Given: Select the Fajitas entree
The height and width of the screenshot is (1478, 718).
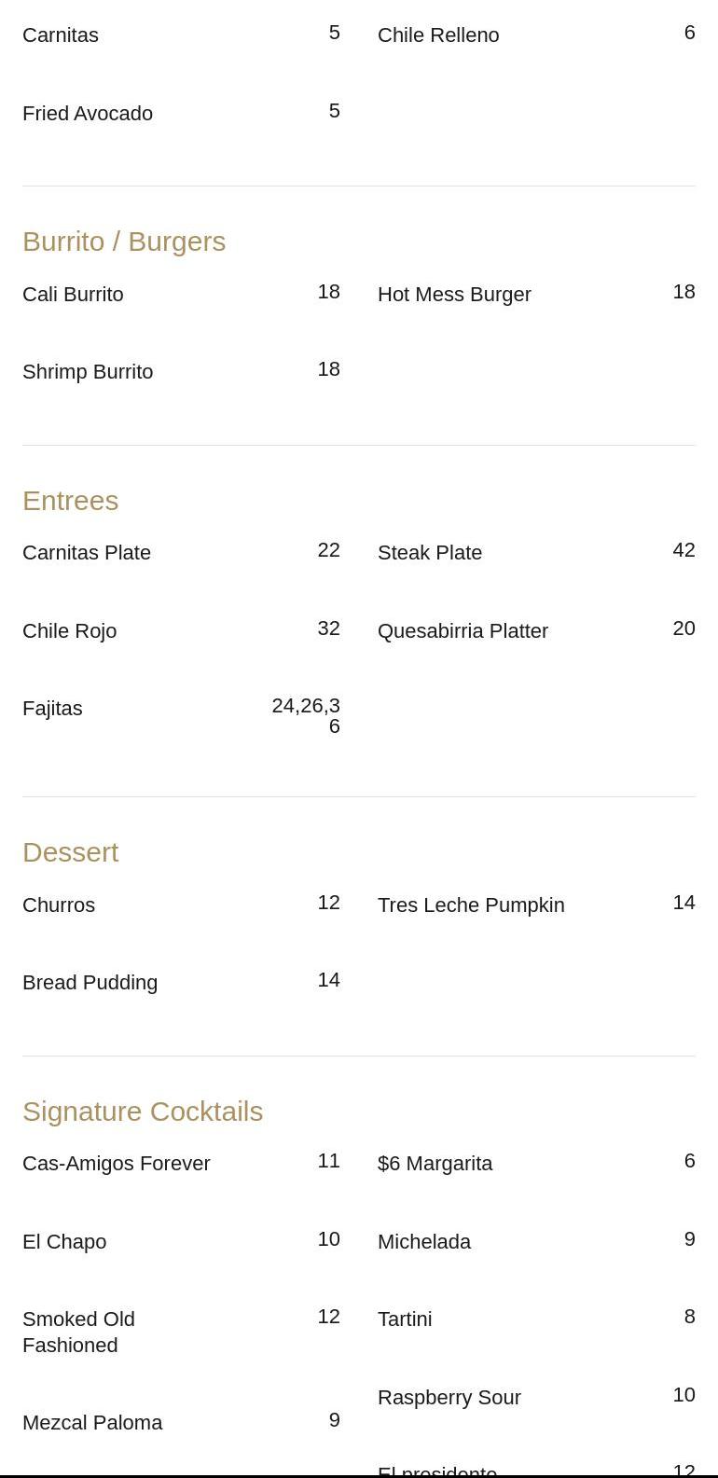Looking at the screenshot, I should click(x=52, y=709).
